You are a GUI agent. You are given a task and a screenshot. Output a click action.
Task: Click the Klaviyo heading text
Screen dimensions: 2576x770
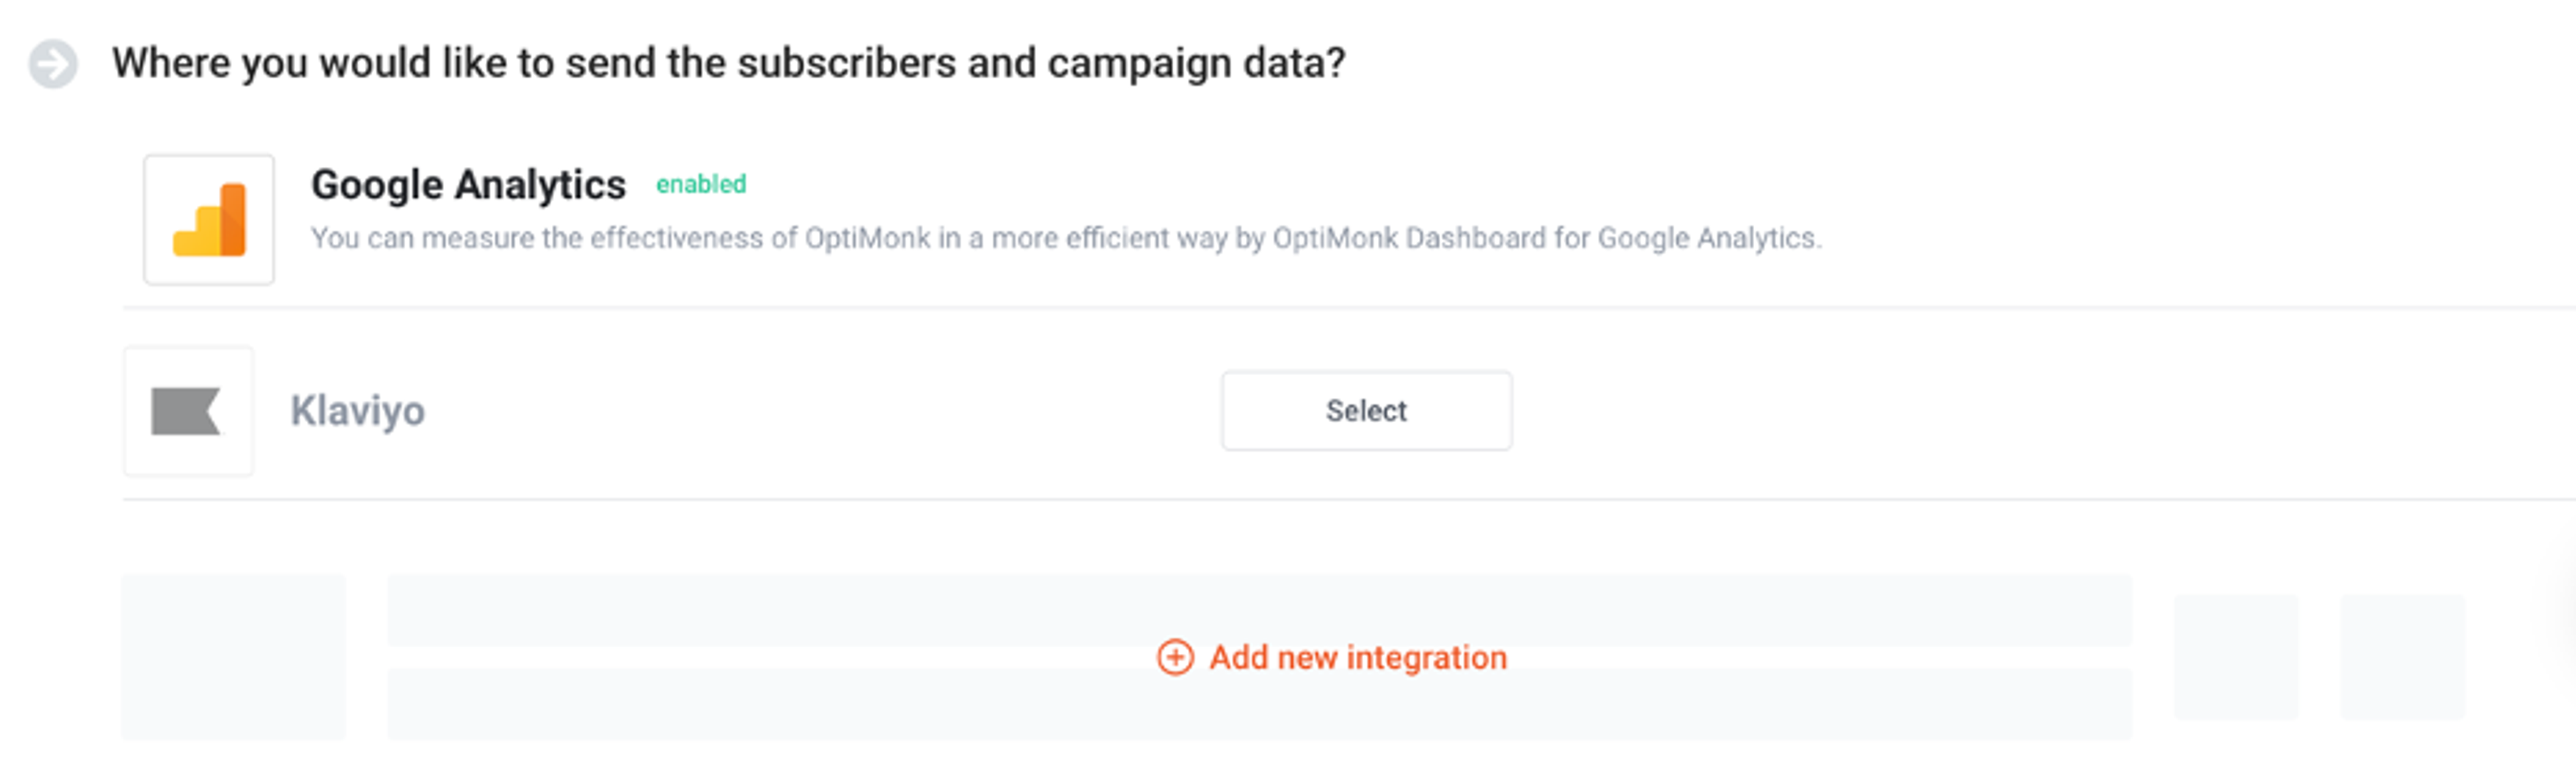point(358,411)
